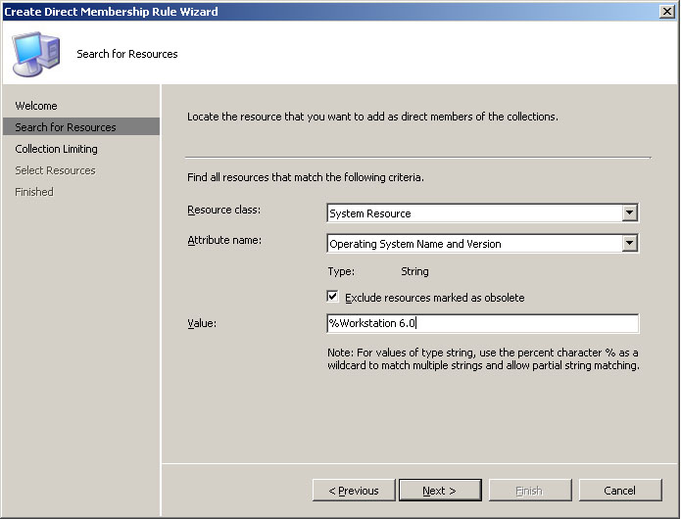Toggle Exclude resources marked as obsolete checkbox
This screenshot has height=519, width=681.
click(x=332, y=297)
